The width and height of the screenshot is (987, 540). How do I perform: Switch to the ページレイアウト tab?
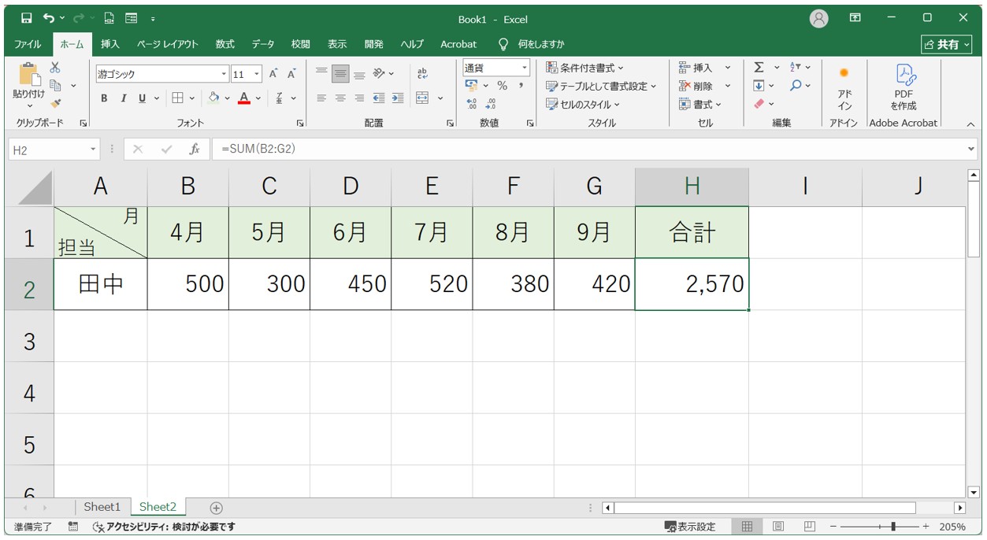[168, 44]
